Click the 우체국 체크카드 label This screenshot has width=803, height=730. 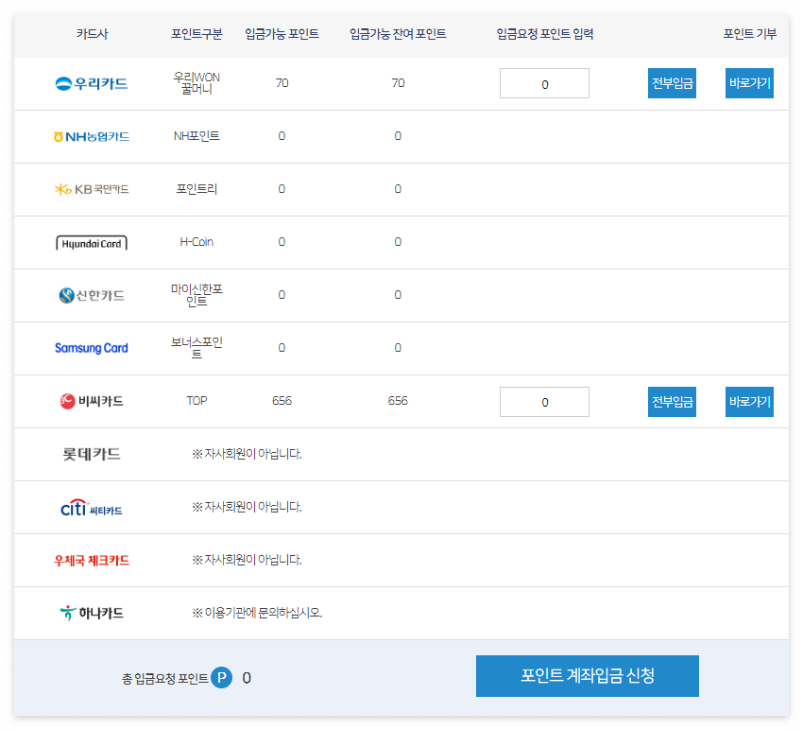[92, 560]
